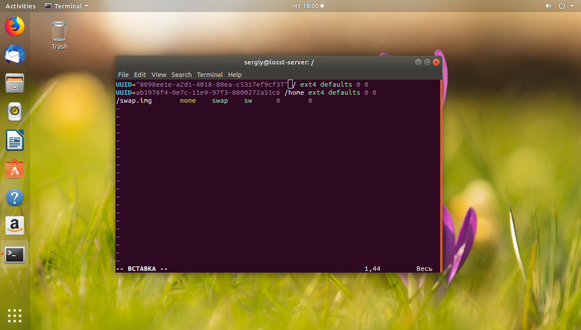Open the File menu
This screenshot has height=330, width=581.
point(123,75)
